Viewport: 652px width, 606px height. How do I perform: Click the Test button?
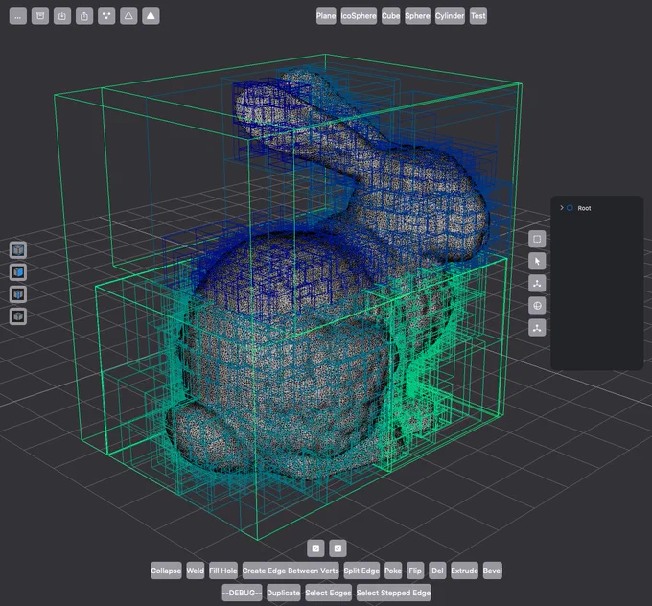[x=478, y=16]
